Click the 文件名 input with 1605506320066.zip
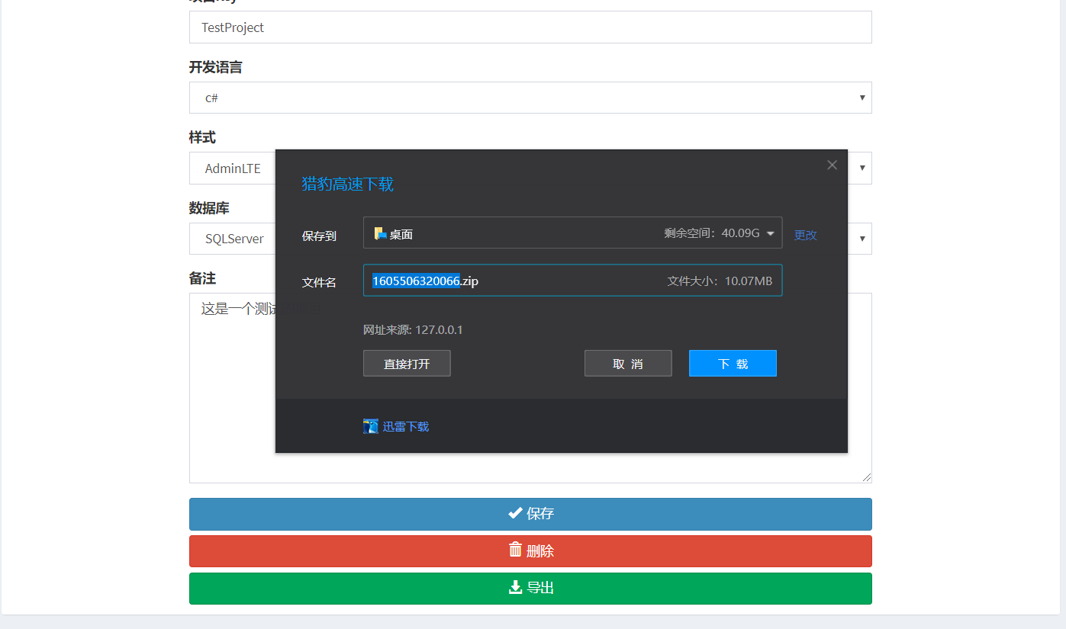 (572, 281)
